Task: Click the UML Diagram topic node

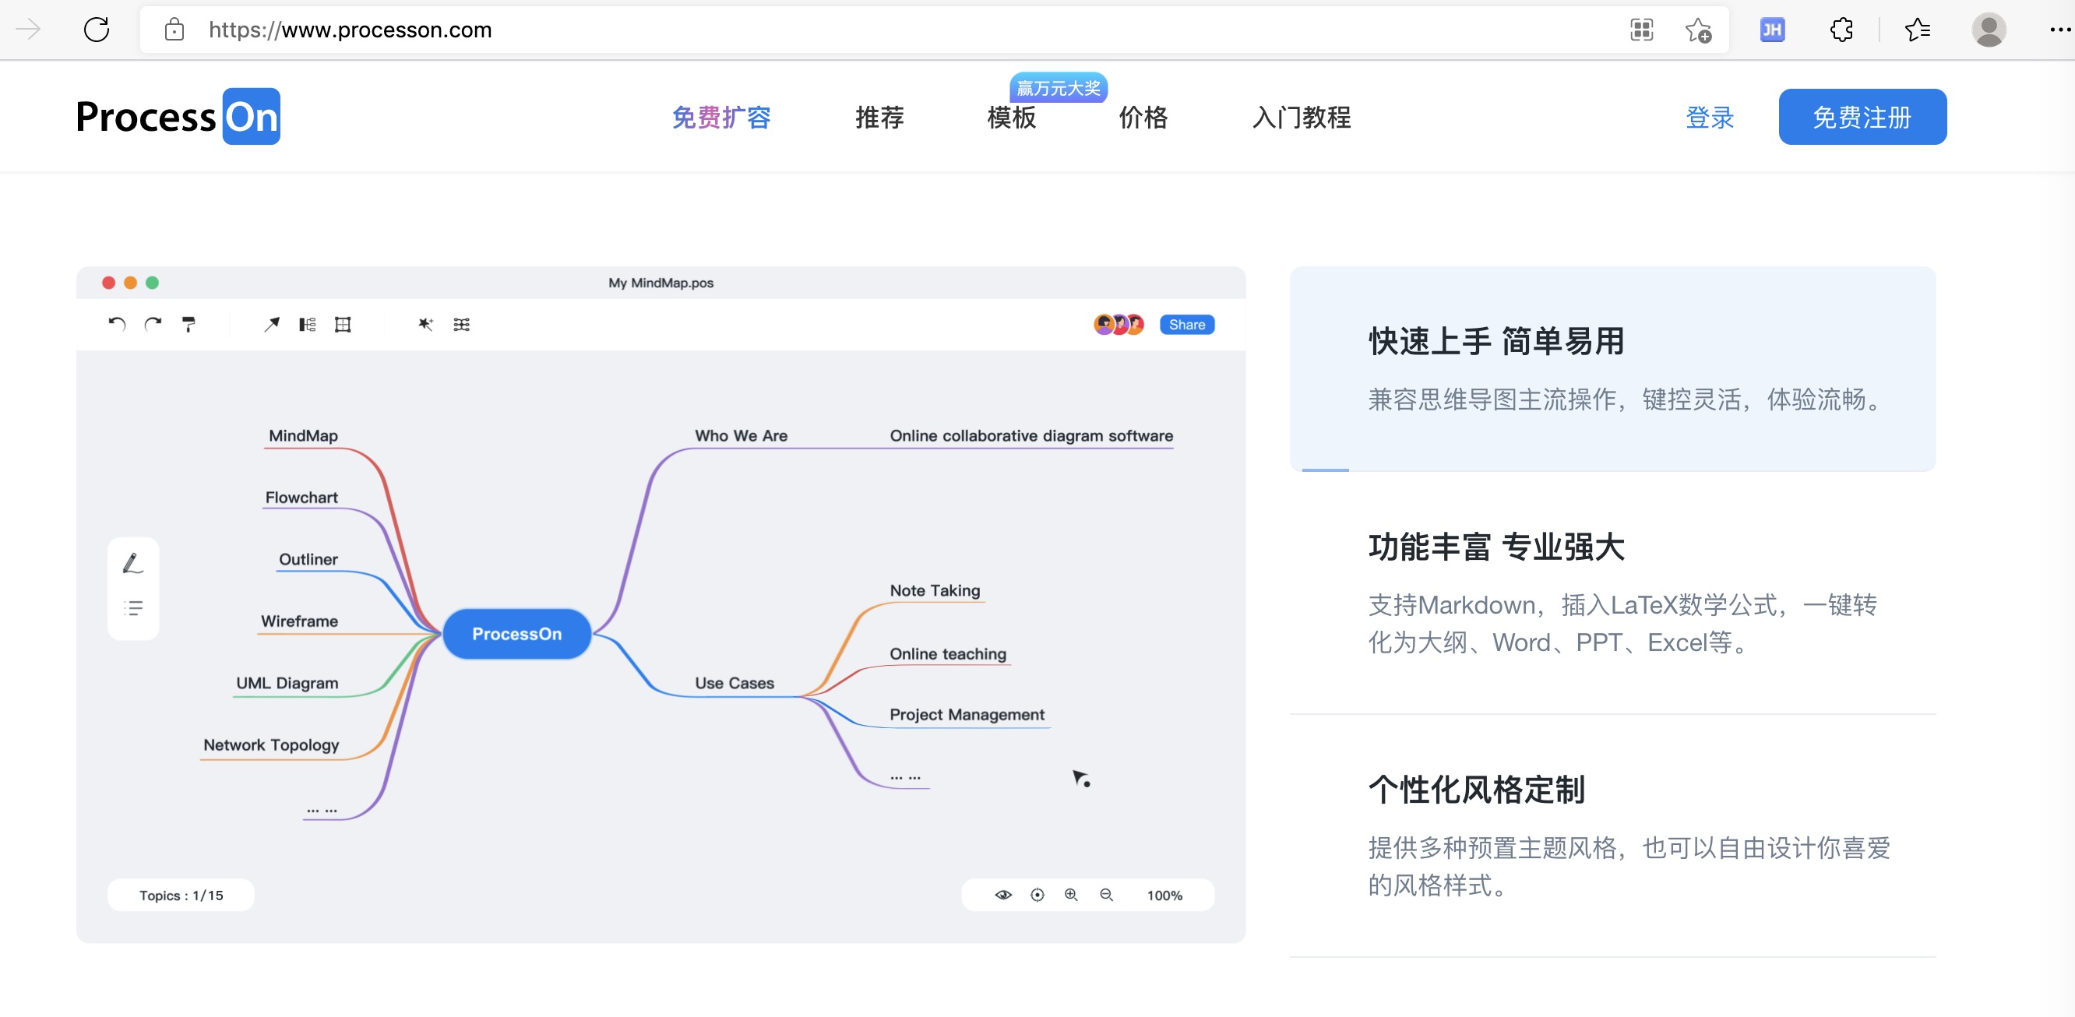Action: [287, 683]
